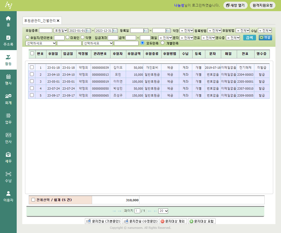Image resolution: width=281 pixels, height=233 pixels.
Task: Click 문자대상 포함 button
Action: [202, 221]
